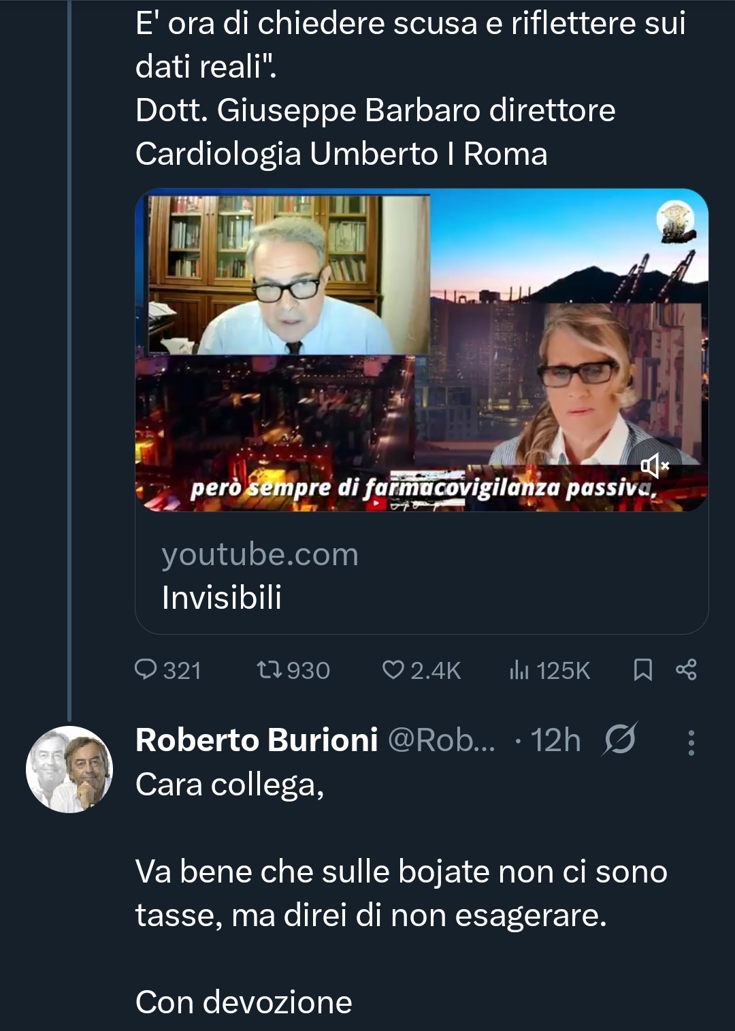Open replies via the comment bubble icon
The image size is (735, 1031).
point(146,670)
